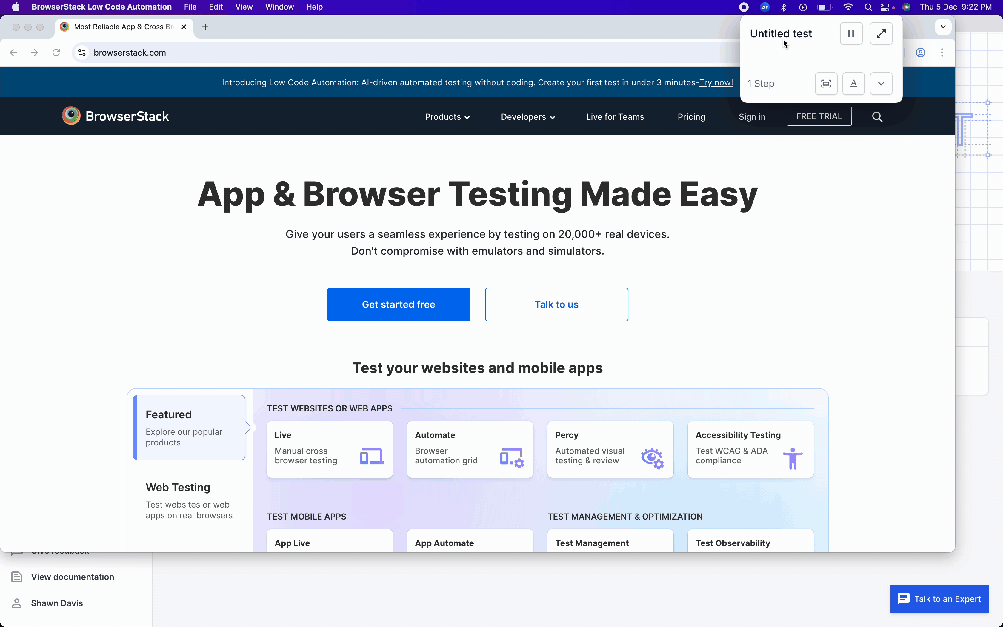1003x627 pixels.
Task: Click the text formatting icon in test panel
Action: 853,83
